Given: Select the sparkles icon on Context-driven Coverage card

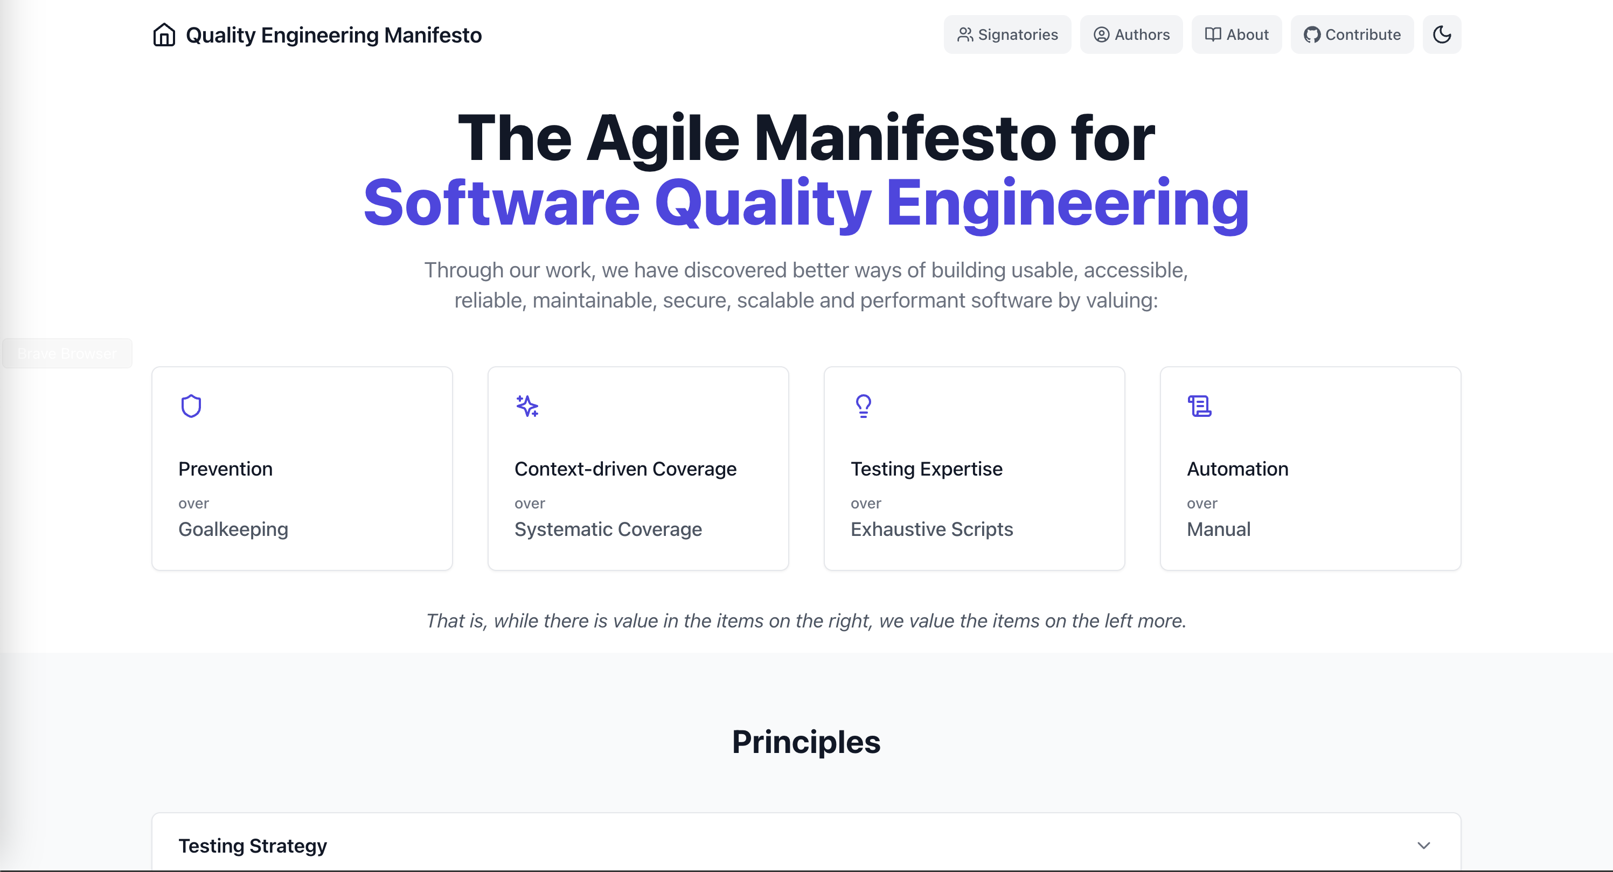Looking at the screenshot, I should (x=526, y=406).
